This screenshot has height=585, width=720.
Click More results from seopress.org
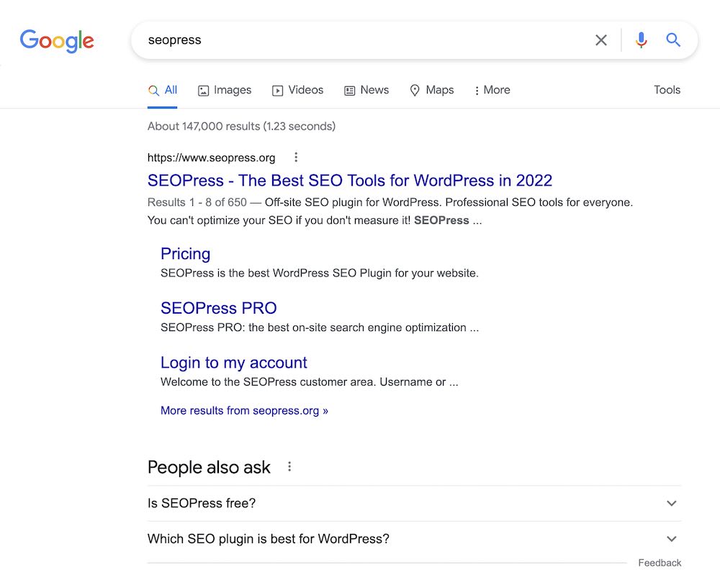(244, 410)
